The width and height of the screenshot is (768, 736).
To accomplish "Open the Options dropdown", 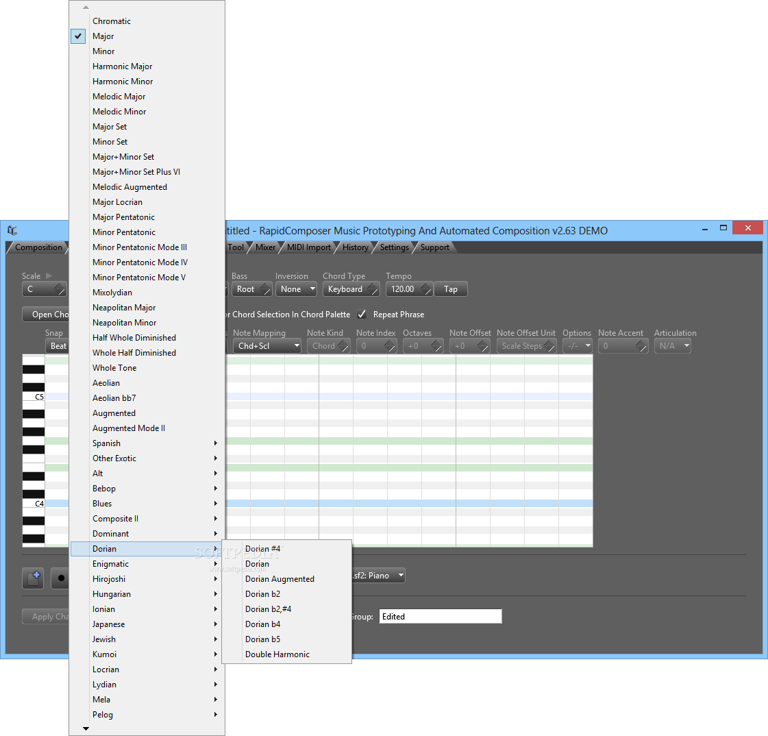I will click(x=578, y=346).
